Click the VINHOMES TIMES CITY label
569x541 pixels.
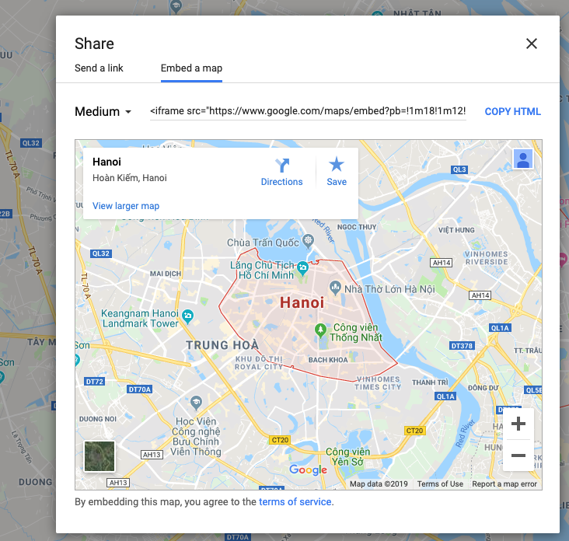click(378, 383)
